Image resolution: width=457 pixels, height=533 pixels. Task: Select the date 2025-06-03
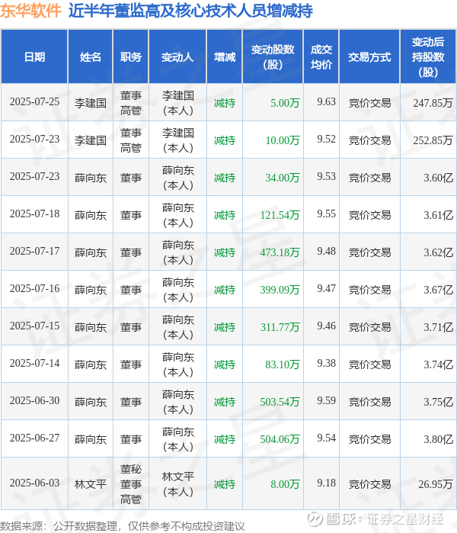tap(34, 483)
